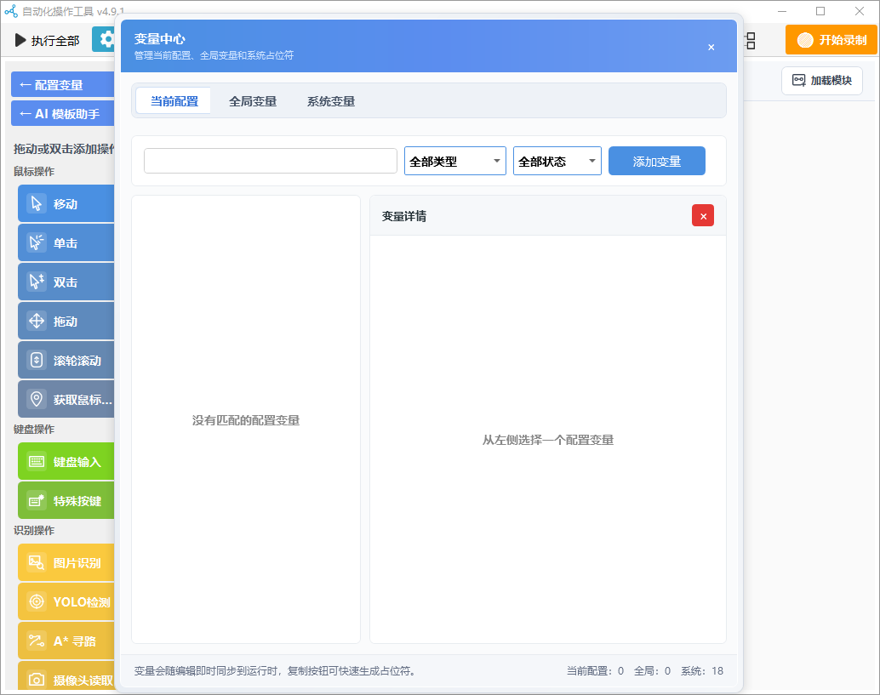
Task: Click the 变量详情 panel header
Action: point(548,216)
